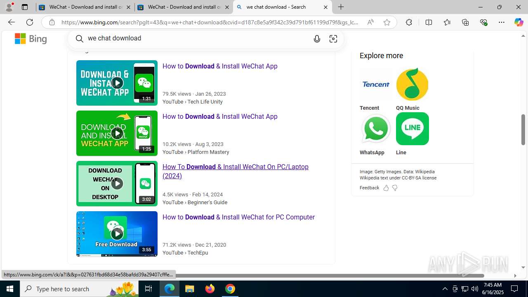Open WhatsApp icon tile

point(376,129)
